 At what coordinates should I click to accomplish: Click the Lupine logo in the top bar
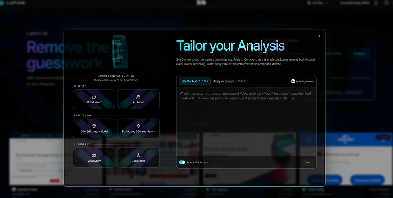click(13, 3)
